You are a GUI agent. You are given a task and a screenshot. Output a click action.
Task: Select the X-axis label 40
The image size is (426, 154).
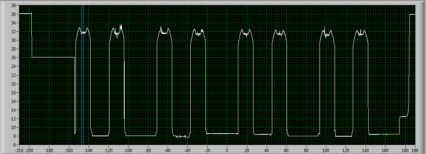267,150
